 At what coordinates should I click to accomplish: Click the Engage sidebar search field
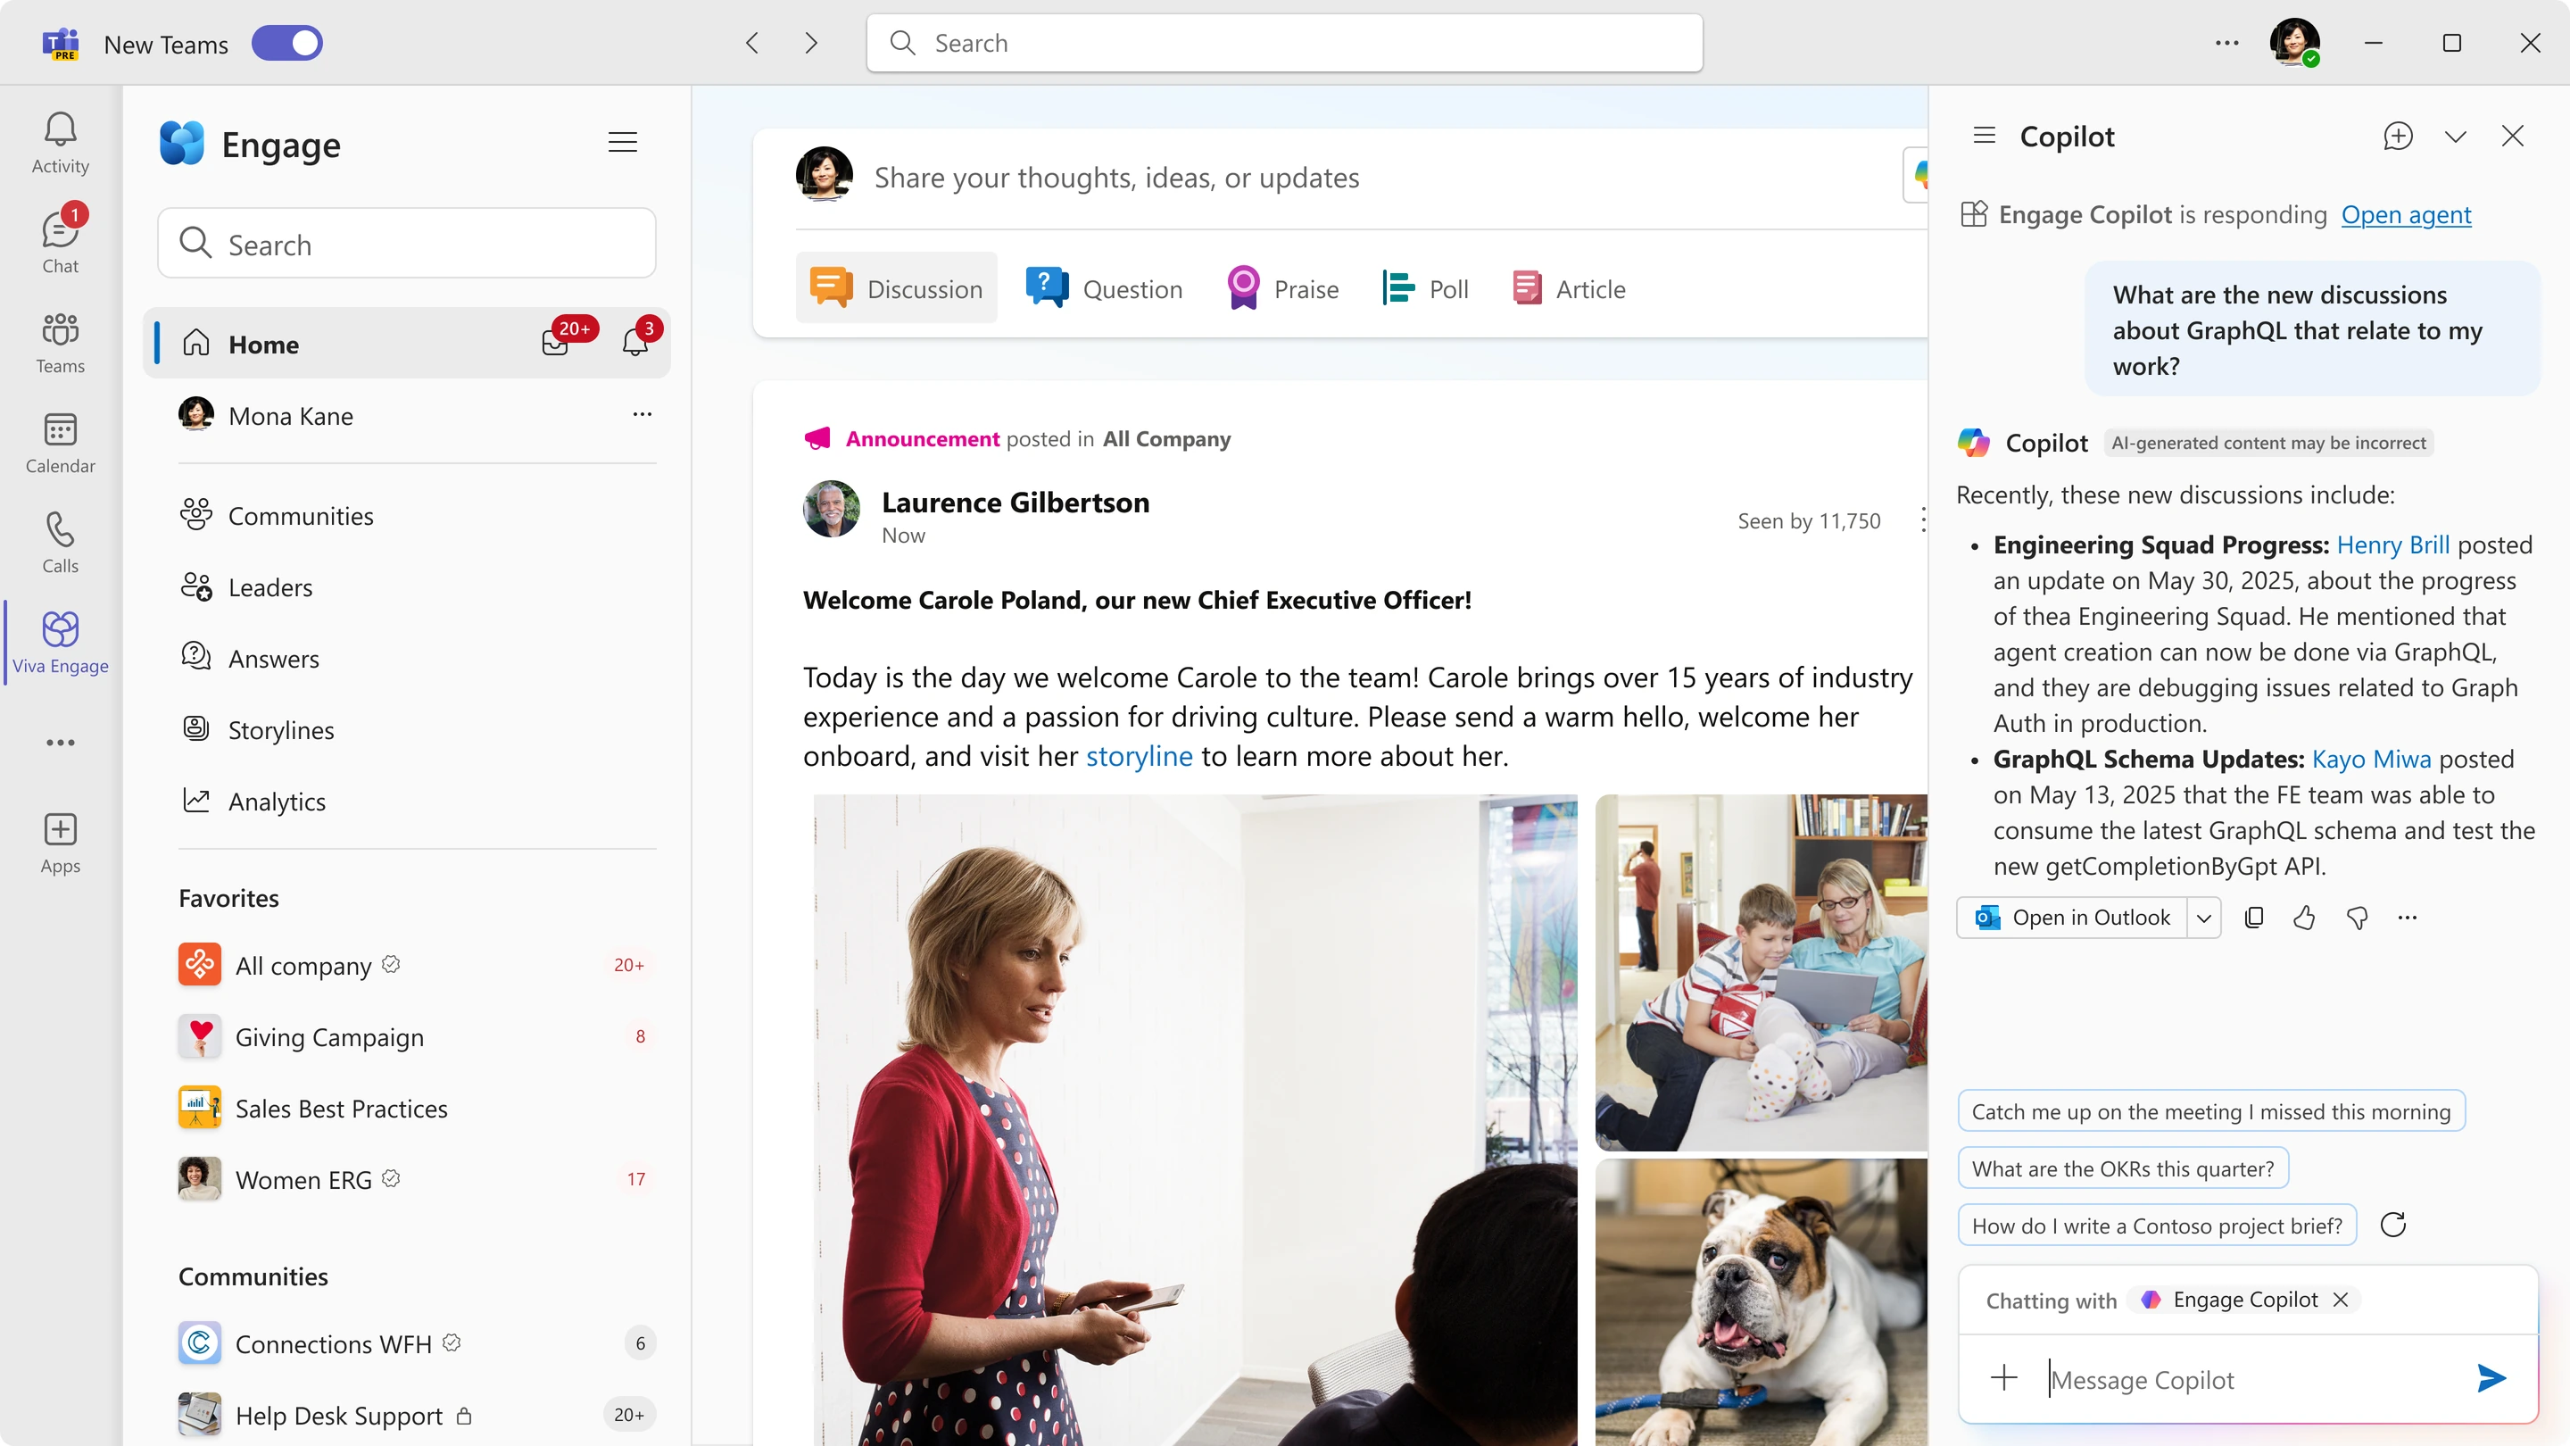(407, 244)
